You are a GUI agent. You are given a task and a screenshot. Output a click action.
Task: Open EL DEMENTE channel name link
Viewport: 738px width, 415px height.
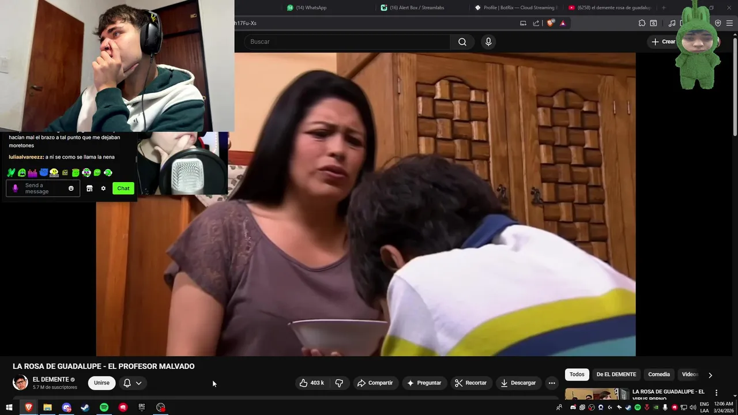pyautogui.click(x=51, y=379)
